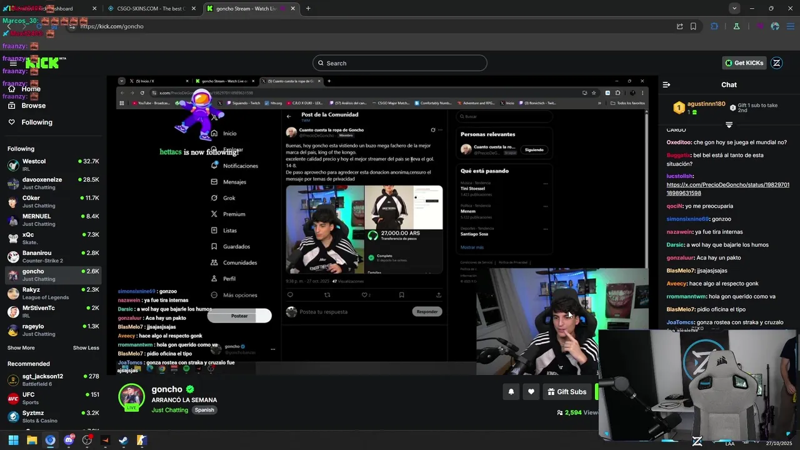
Task: Expand the gift leaderboard chevron in Chat
Action: coord(729,125)
